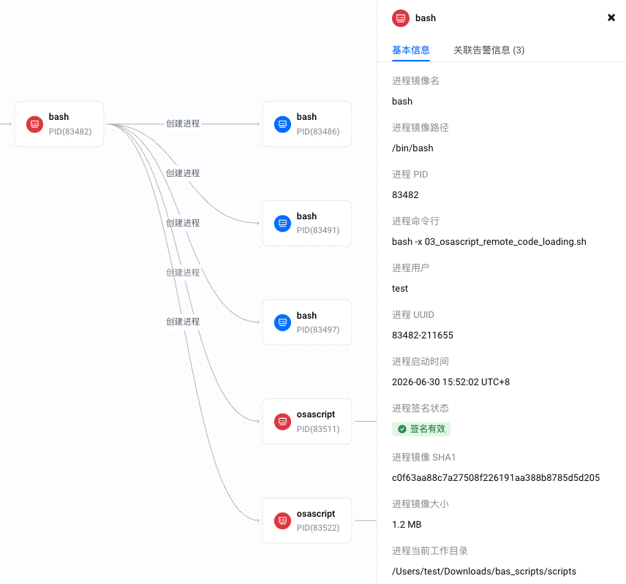Click the blue icon of bash PID(83497) node

(x=283, y=322)
